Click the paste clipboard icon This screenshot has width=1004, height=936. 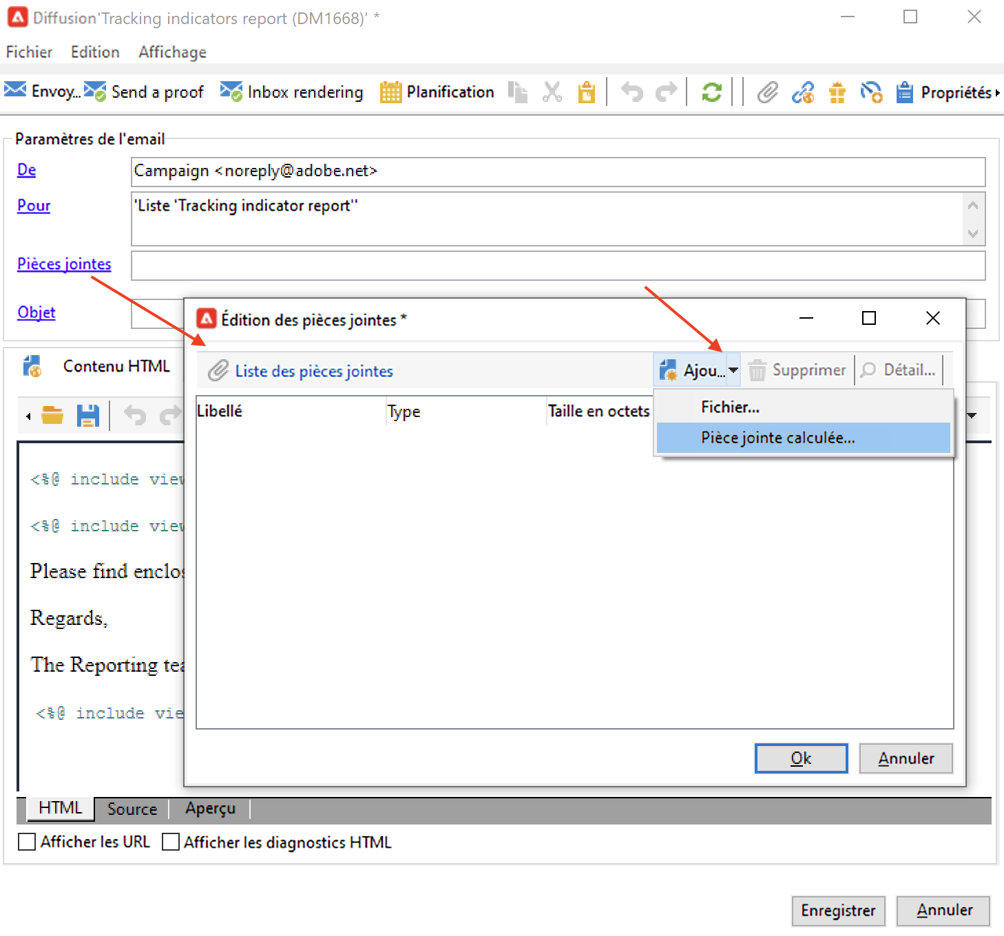point(586,92)
